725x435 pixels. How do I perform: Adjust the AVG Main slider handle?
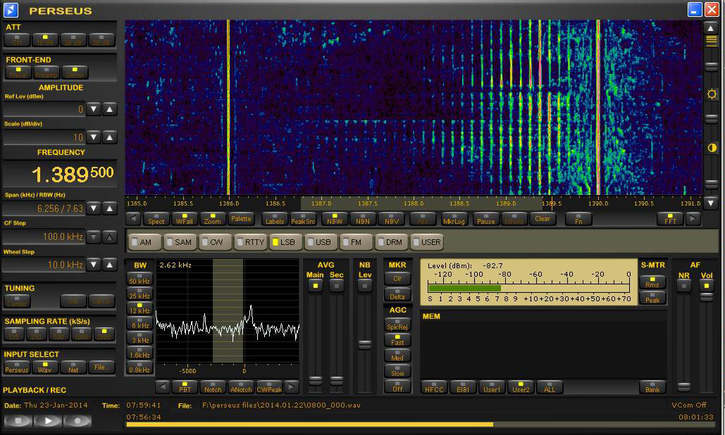click(x=316, y=381)
